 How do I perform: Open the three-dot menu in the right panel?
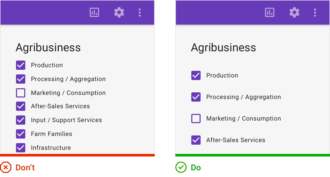[315, 12]
